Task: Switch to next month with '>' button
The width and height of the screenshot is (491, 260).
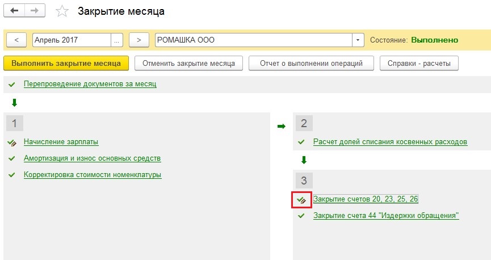Action: pos(139,40)
